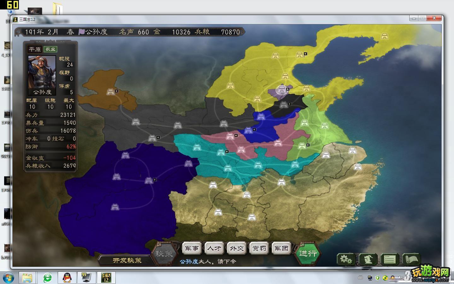
Task: Select the flagged city in the cyan territory
Action: pos(221,152)
